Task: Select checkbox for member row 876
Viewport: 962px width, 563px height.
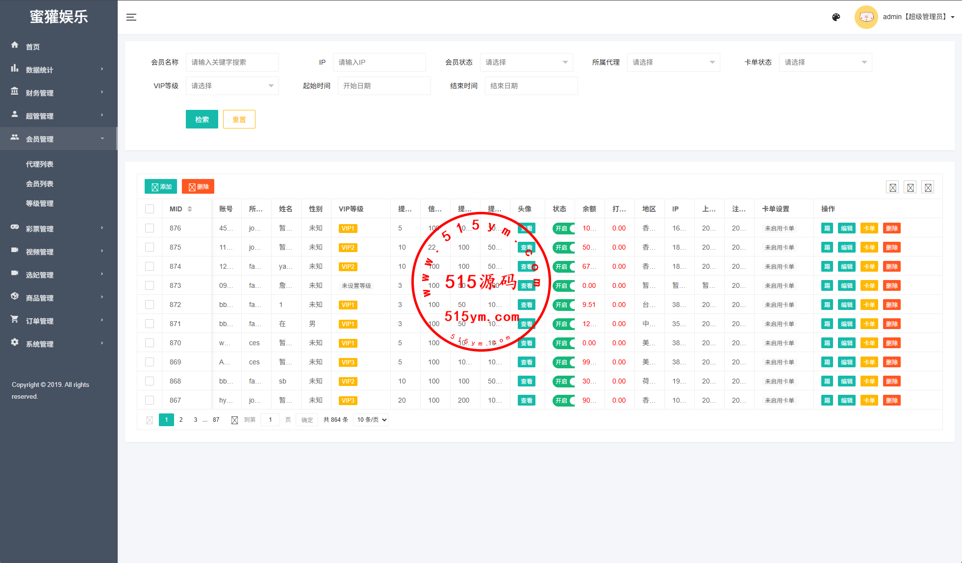Action: (x=150, y=228)
